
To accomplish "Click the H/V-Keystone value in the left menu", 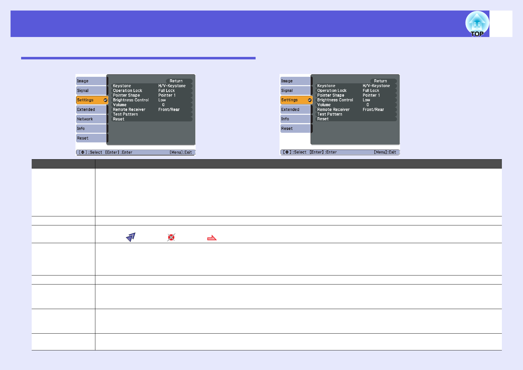I will [172, 86].
